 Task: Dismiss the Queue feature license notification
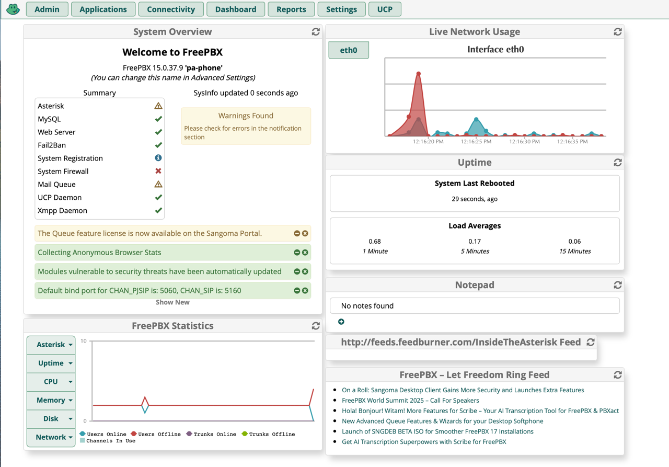tap(305, 233)
